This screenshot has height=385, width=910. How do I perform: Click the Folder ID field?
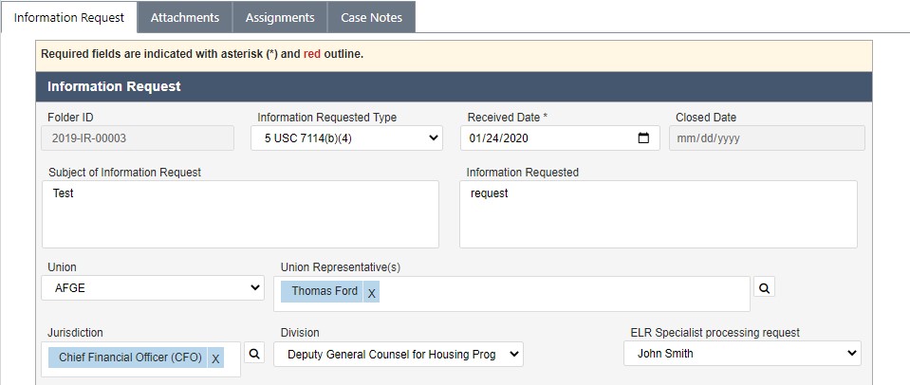pyautogui.click(x=139, y=138)
